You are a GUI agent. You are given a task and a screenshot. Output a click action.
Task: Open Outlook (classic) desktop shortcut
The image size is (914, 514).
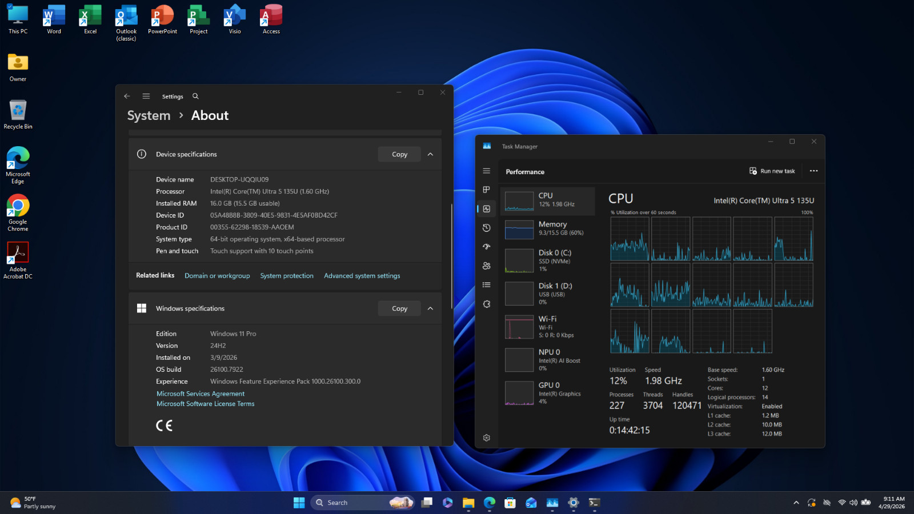coord(126,23)
